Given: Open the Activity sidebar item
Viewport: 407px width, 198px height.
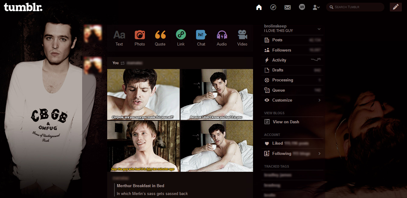Looking at the screenshot, I should [293, 60].
